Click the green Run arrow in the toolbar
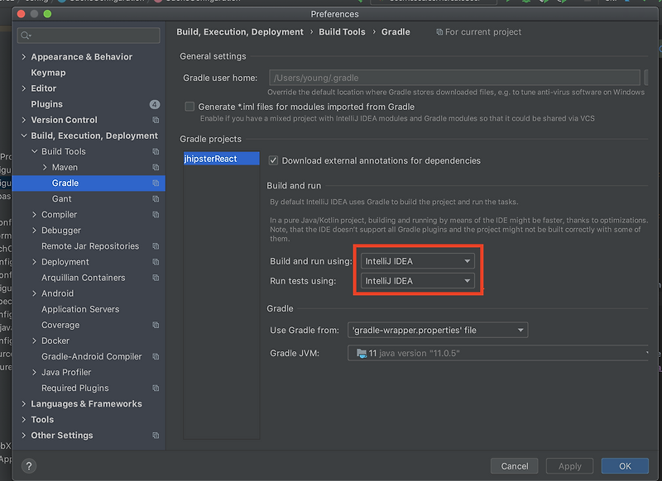 click(508, 2)
